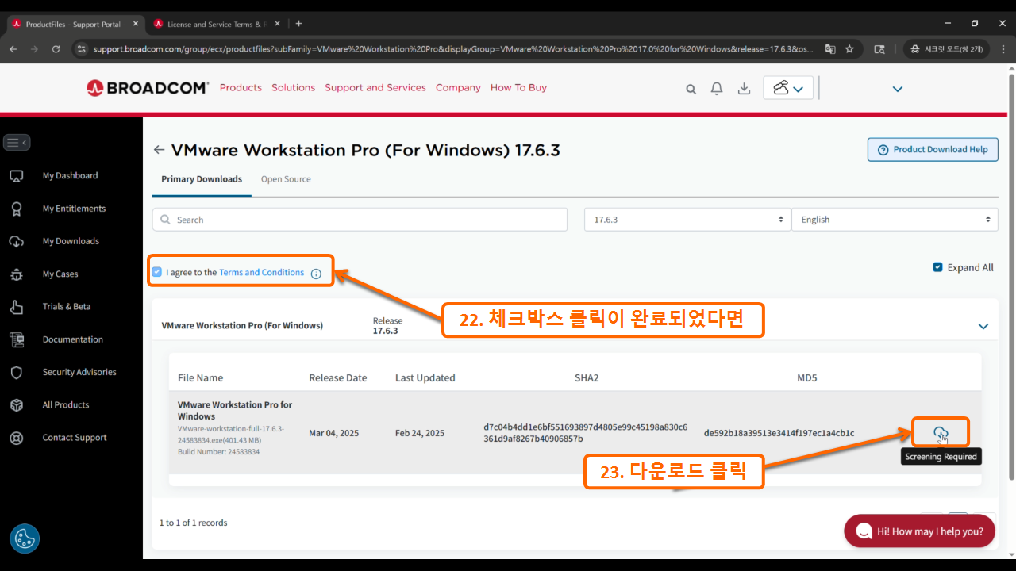The height and width of the screenshot is (571, 1016).
Task: Select the ProductFiles - Support Portal browser tab
Action: pos(73,24)
